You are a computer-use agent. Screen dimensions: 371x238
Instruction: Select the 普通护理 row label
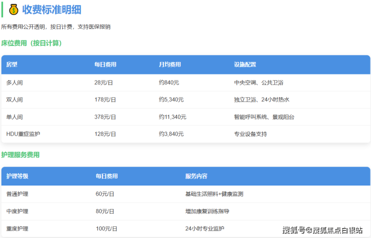[17, 194]
